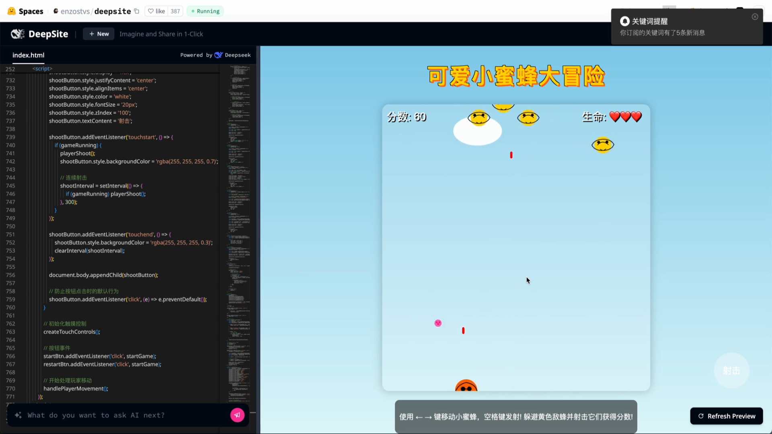Screen dimensions: 772x434
Task: Click the DeepSite dog logo
Action: tap(17, 34)
